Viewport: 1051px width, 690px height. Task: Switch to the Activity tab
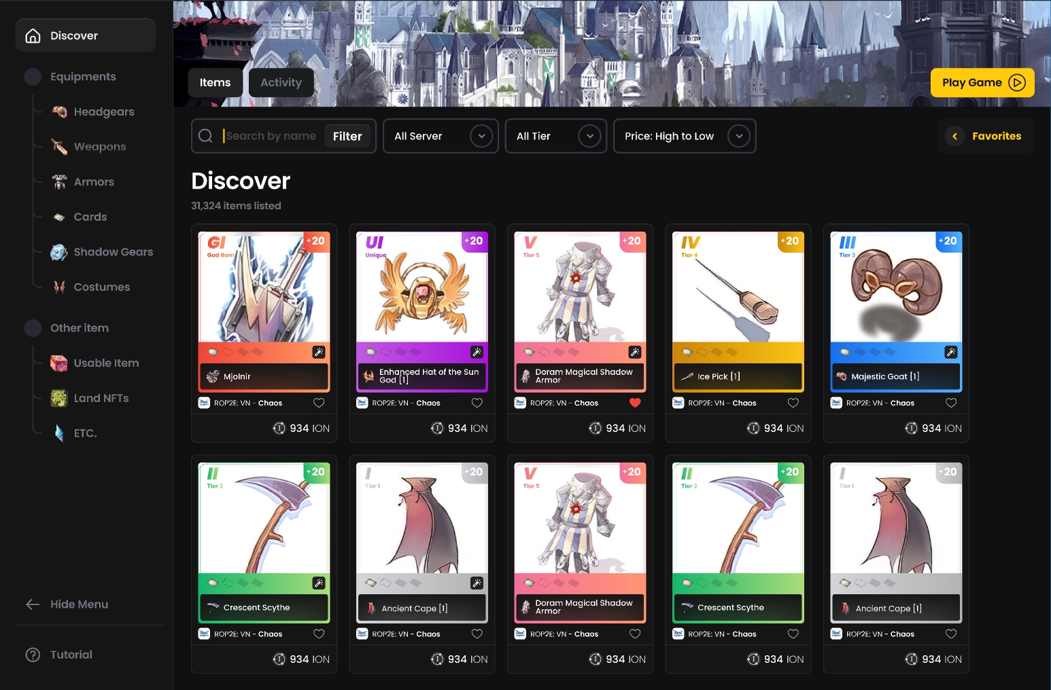(x=281, y=82)
